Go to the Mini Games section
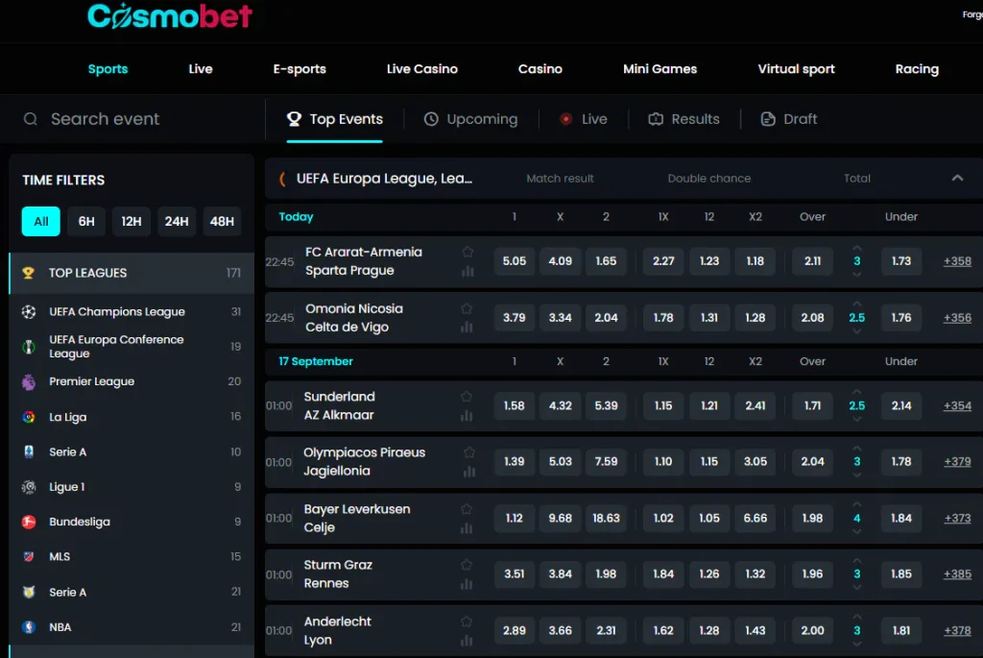This screenshot has width=983, height=658. (659, 69)
